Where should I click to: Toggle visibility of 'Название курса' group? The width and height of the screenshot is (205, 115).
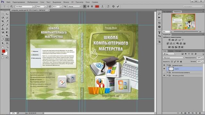[x=164, y=65]
